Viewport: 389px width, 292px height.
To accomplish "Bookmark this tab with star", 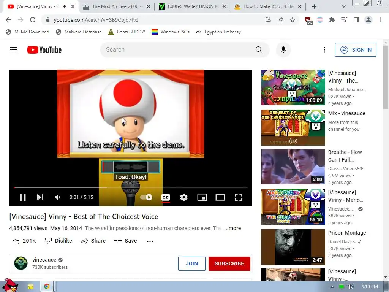I will [293, 20].
